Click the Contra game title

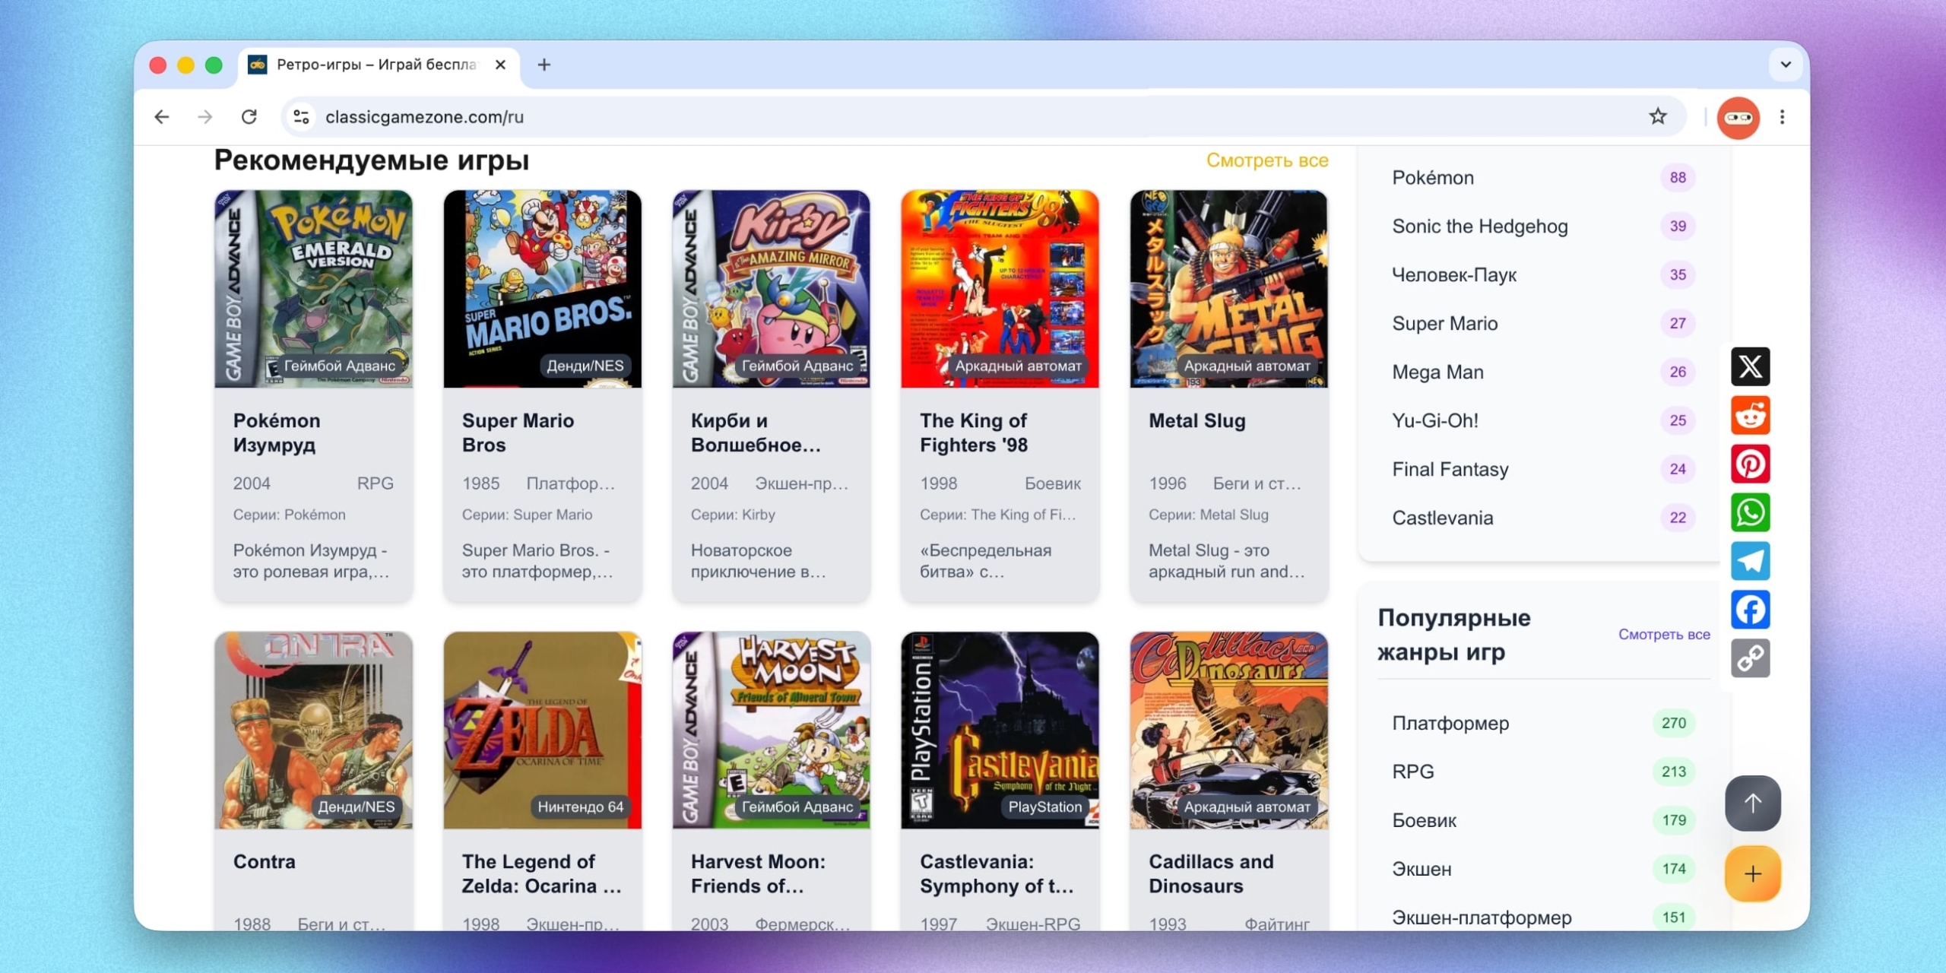pyautogui.click(x=264, y=861)
